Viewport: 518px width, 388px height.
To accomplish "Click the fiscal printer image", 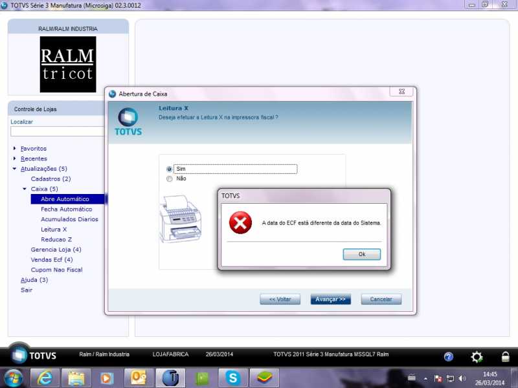I will [181, 219].
